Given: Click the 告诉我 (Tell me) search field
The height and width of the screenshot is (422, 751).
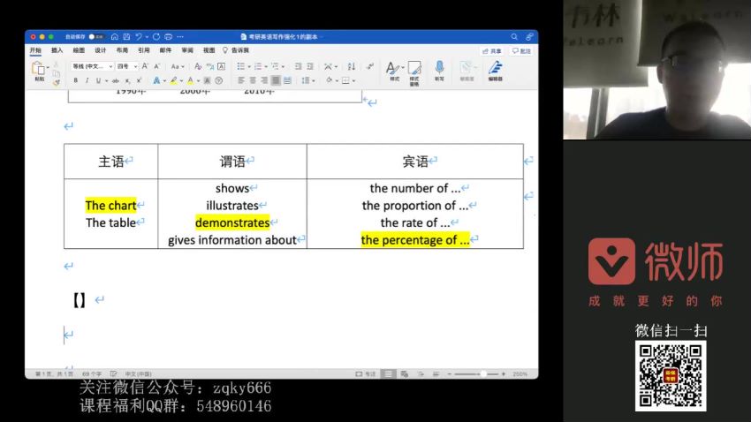Looking at the screenshot, I should click(236, 50).
